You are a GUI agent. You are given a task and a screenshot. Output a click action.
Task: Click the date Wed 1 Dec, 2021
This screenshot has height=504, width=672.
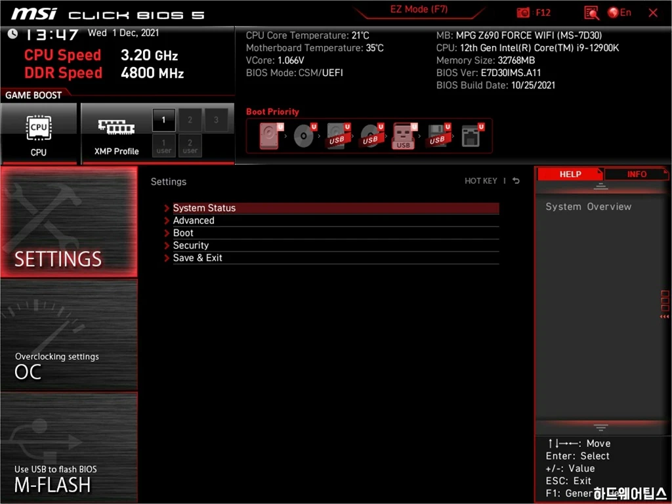[x=123, y=33]
